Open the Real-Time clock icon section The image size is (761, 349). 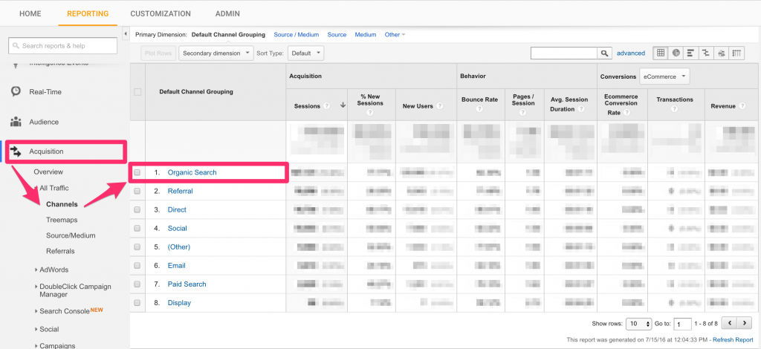[x=16, y=91]
